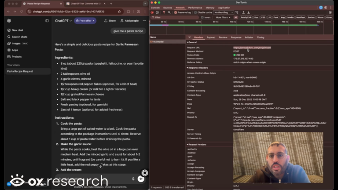Click the Request URL value link

click(252, 47)
